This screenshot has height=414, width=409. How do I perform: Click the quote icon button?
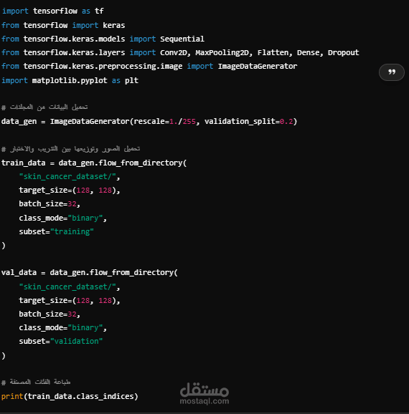pyautogui.click(x=392, y=72)
